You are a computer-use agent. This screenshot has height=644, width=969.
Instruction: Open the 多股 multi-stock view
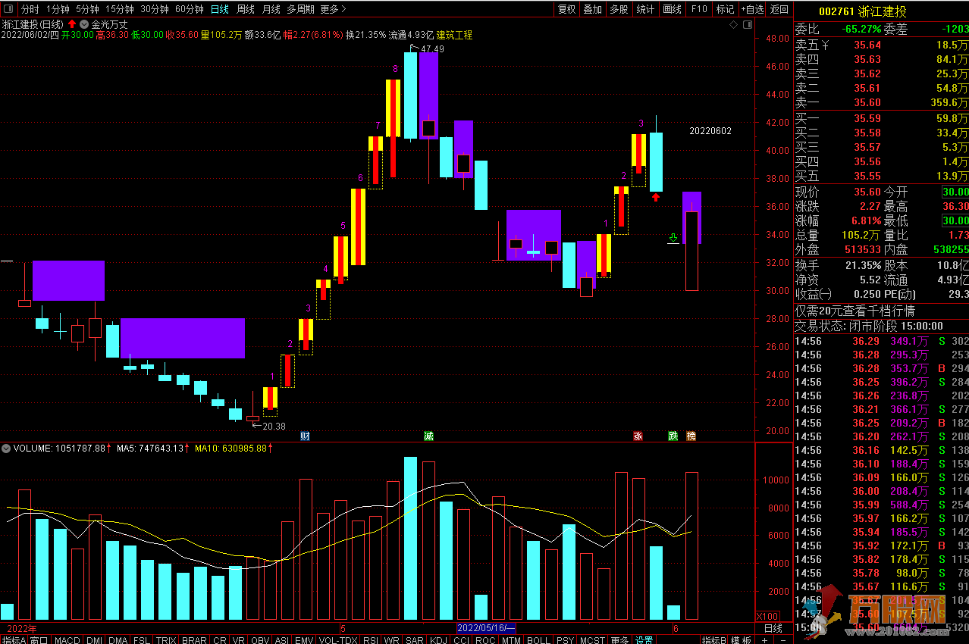tap(619, 9)
